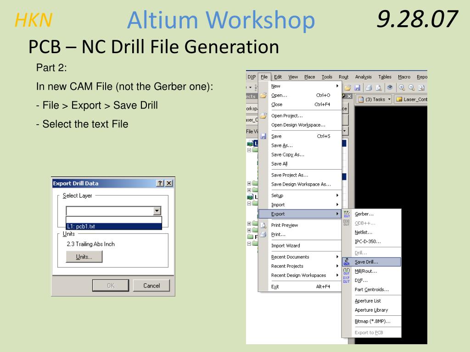This screenshot has width=470, height=352.
Task: Click the OK button in Export Drill Data
Action: pos(111,286)
